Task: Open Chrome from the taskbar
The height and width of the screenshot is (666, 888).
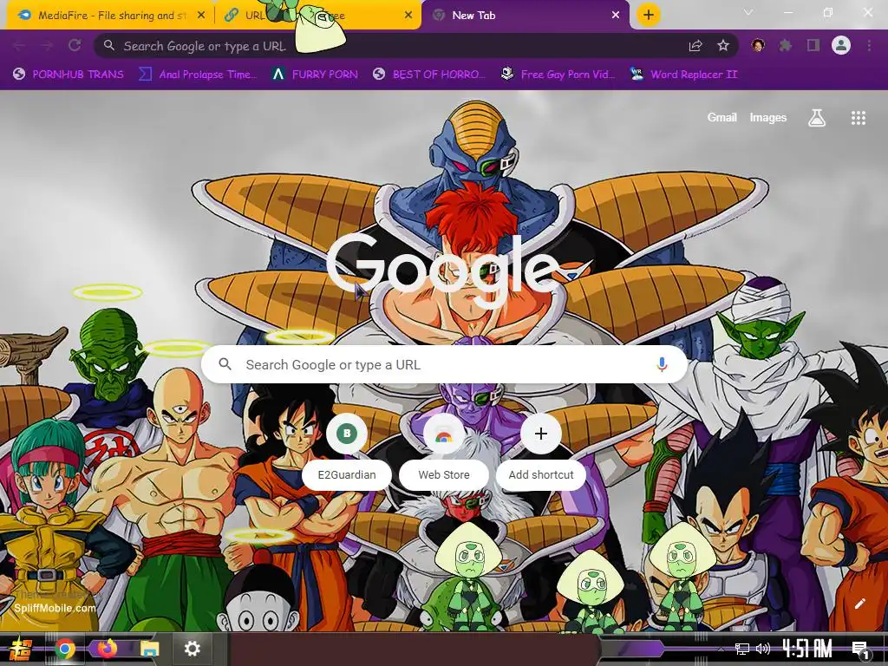Action: point(64,649)
